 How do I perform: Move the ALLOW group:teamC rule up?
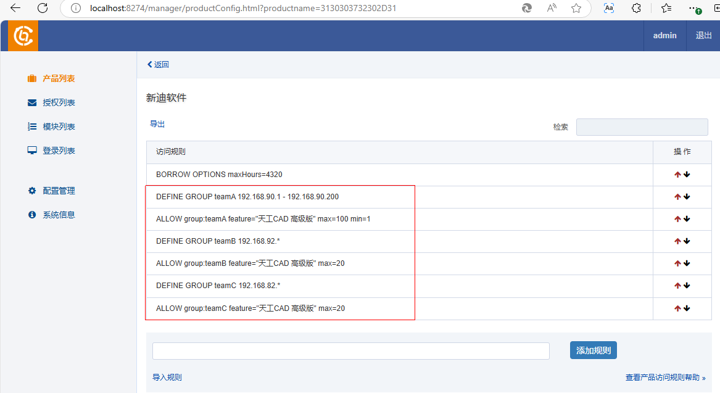(677, 308)
